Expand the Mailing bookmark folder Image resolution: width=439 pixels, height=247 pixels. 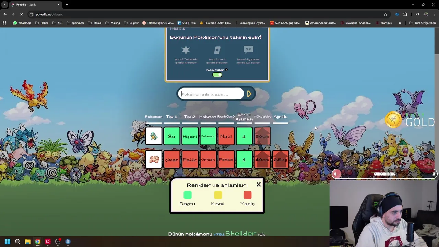(112, 23)
